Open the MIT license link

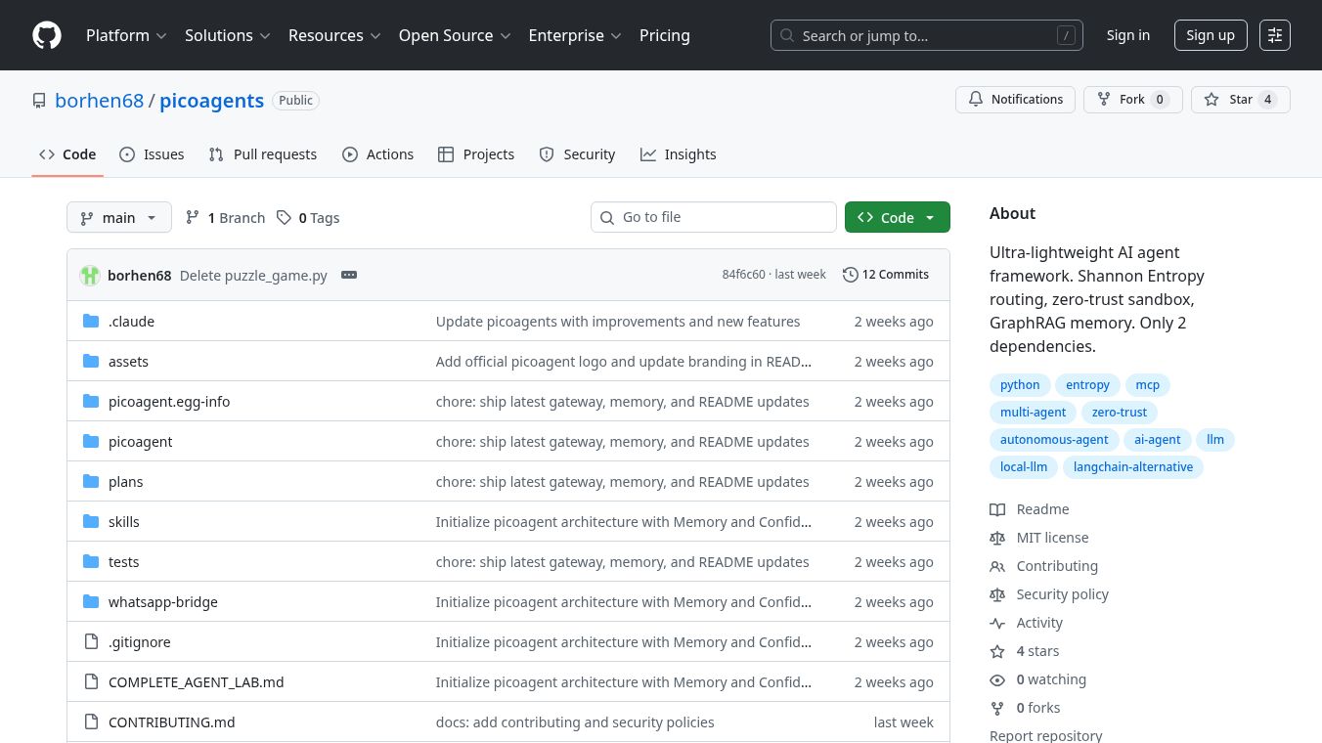coord(1052,538)
